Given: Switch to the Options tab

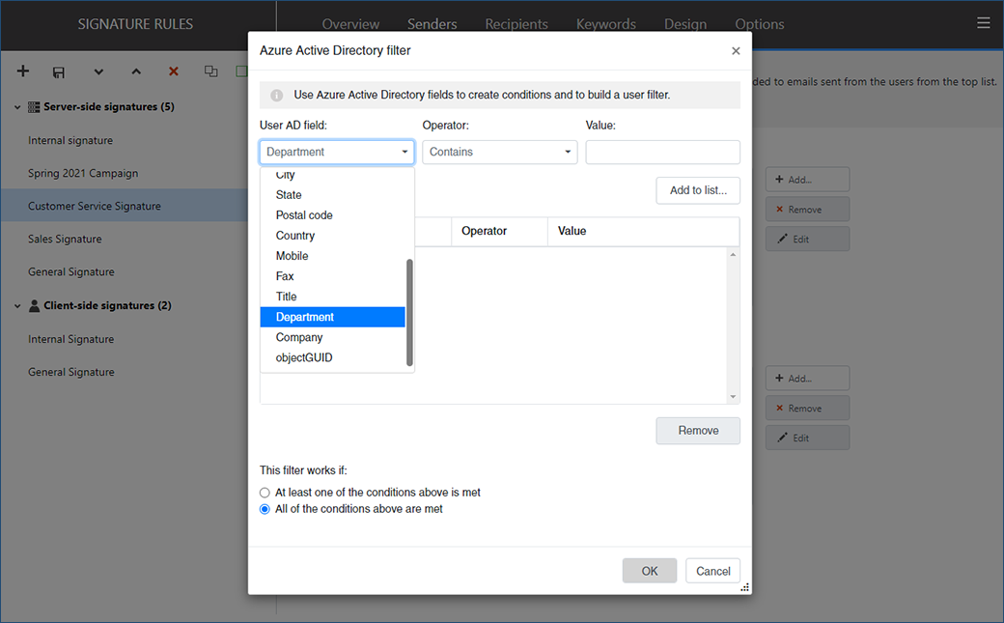Looking at the screenshot, I should 760,24.
